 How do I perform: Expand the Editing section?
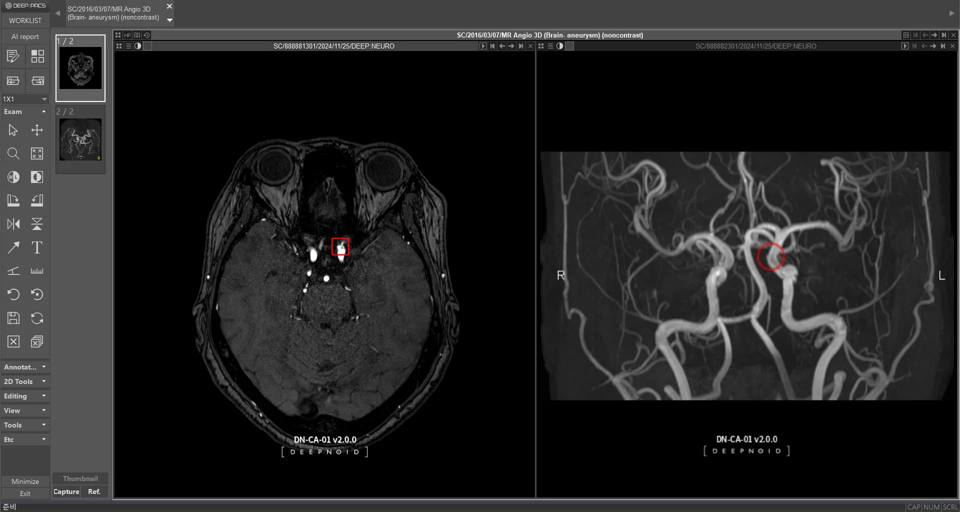[x=25, y=396]
